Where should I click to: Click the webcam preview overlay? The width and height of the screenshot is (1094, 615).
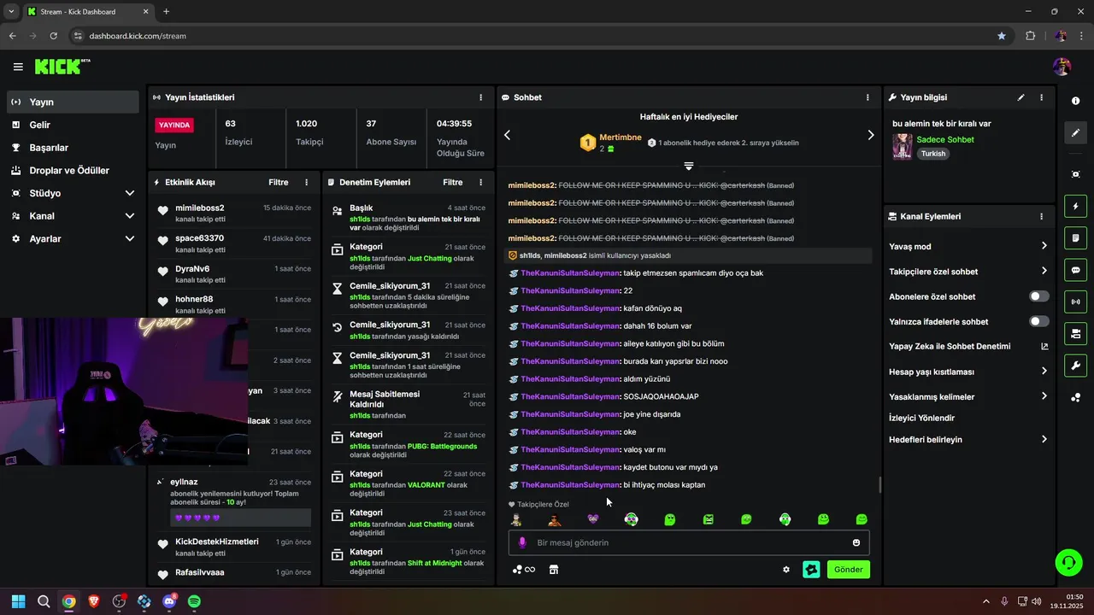[124, 392]
